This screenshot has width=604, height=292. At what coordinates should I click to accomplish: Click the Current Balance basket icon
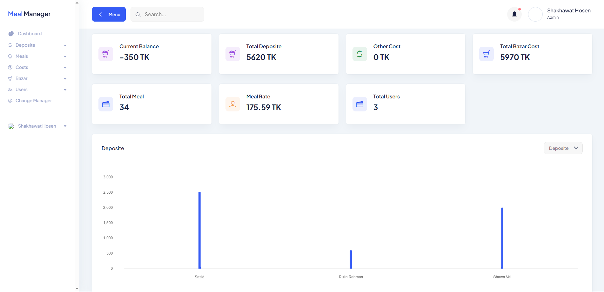(106, 54)
